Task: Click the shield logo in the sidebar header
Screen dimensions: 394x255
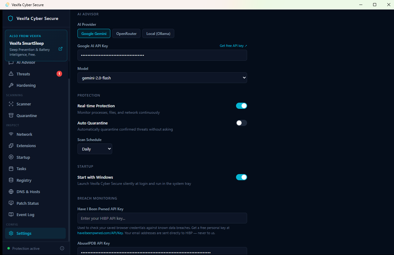Action: pos(10,18)
